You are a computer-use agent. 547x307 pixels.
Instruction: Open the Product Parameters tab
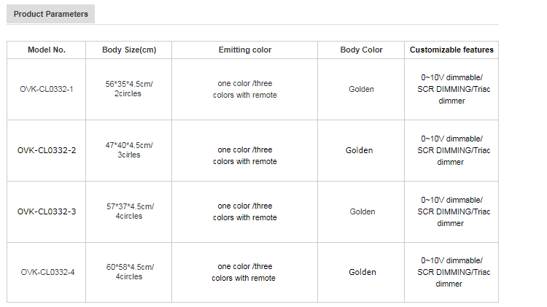(x=51, y=14)
